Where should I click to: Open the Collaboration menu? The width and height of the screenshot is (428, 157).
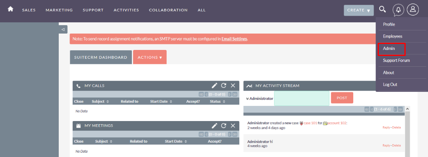(x=168, y=10)
